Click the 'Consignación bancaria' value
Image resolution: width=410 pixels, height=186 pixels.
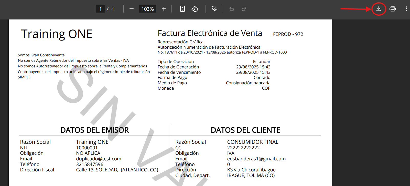[x=248, y=83]
